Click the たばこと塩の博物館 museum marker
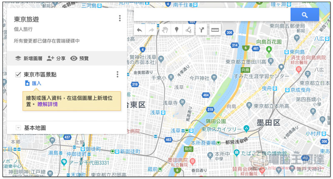The image size is (333, 179). [x=236, y=152]
